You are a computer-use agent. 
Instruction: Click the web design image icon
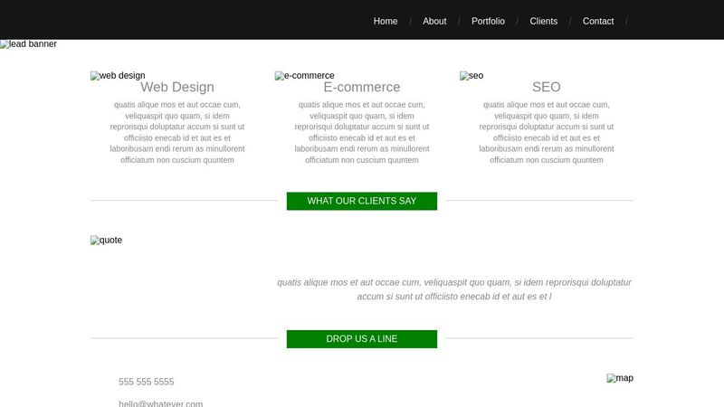pyautogui.click(x=118, y=76)
